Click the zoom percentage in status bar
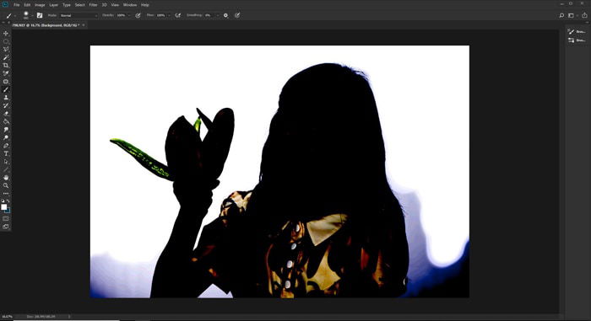 pos(7,317)
